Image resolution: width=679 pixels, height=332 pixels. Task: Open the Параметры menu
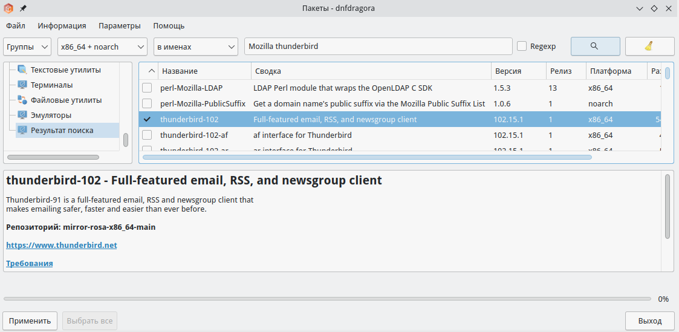point(120,26)
